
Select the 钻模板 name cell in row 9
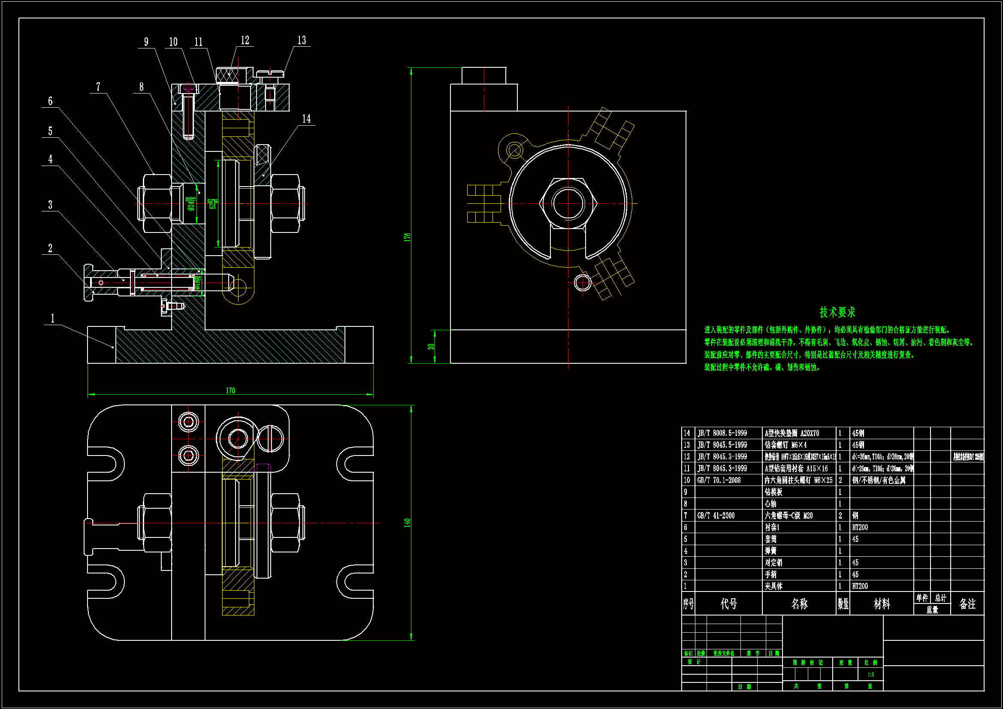pos(773,492)
